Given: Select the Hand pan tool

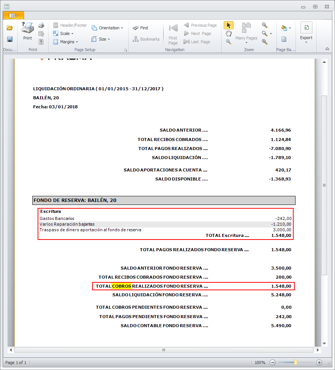Looking at the screenshot, I should (228, 33).
